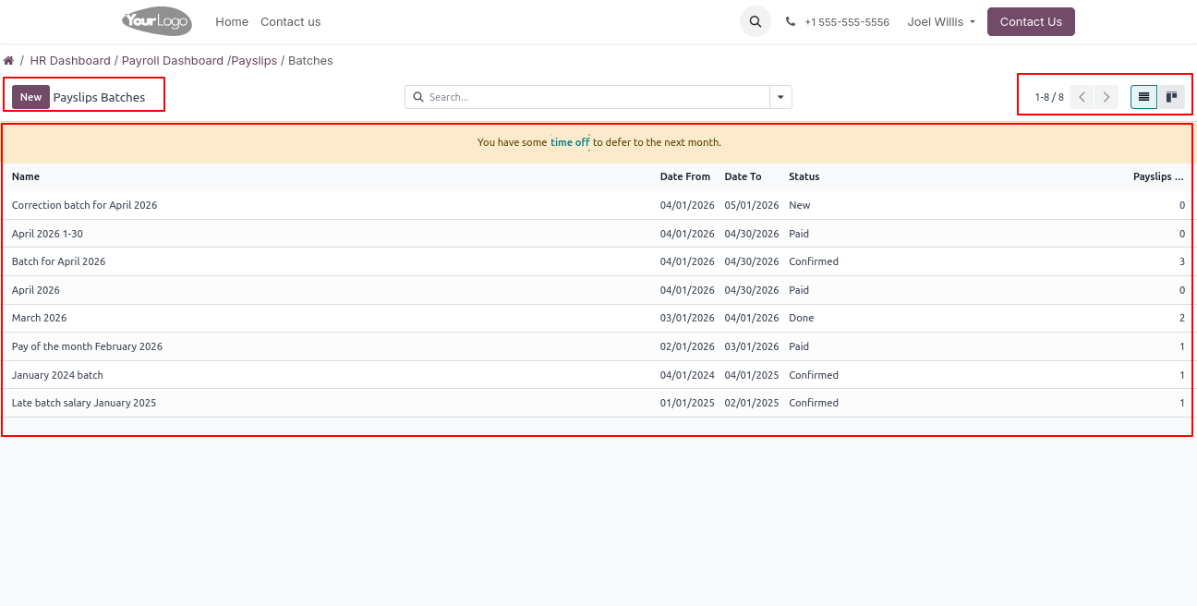This screenshot has width=1197, height=606.
Task: Click into the Search input field
Action: tap(591, 97)
